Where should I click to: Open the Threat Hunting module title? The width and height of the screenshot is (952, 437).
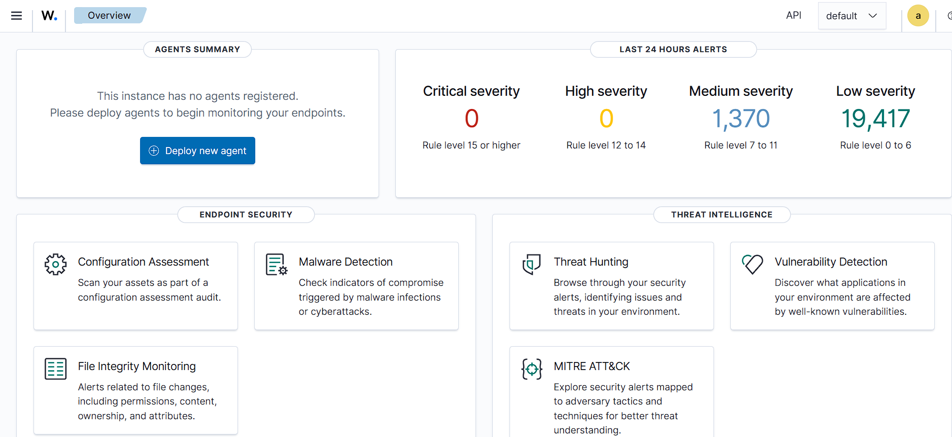(591, 262)
